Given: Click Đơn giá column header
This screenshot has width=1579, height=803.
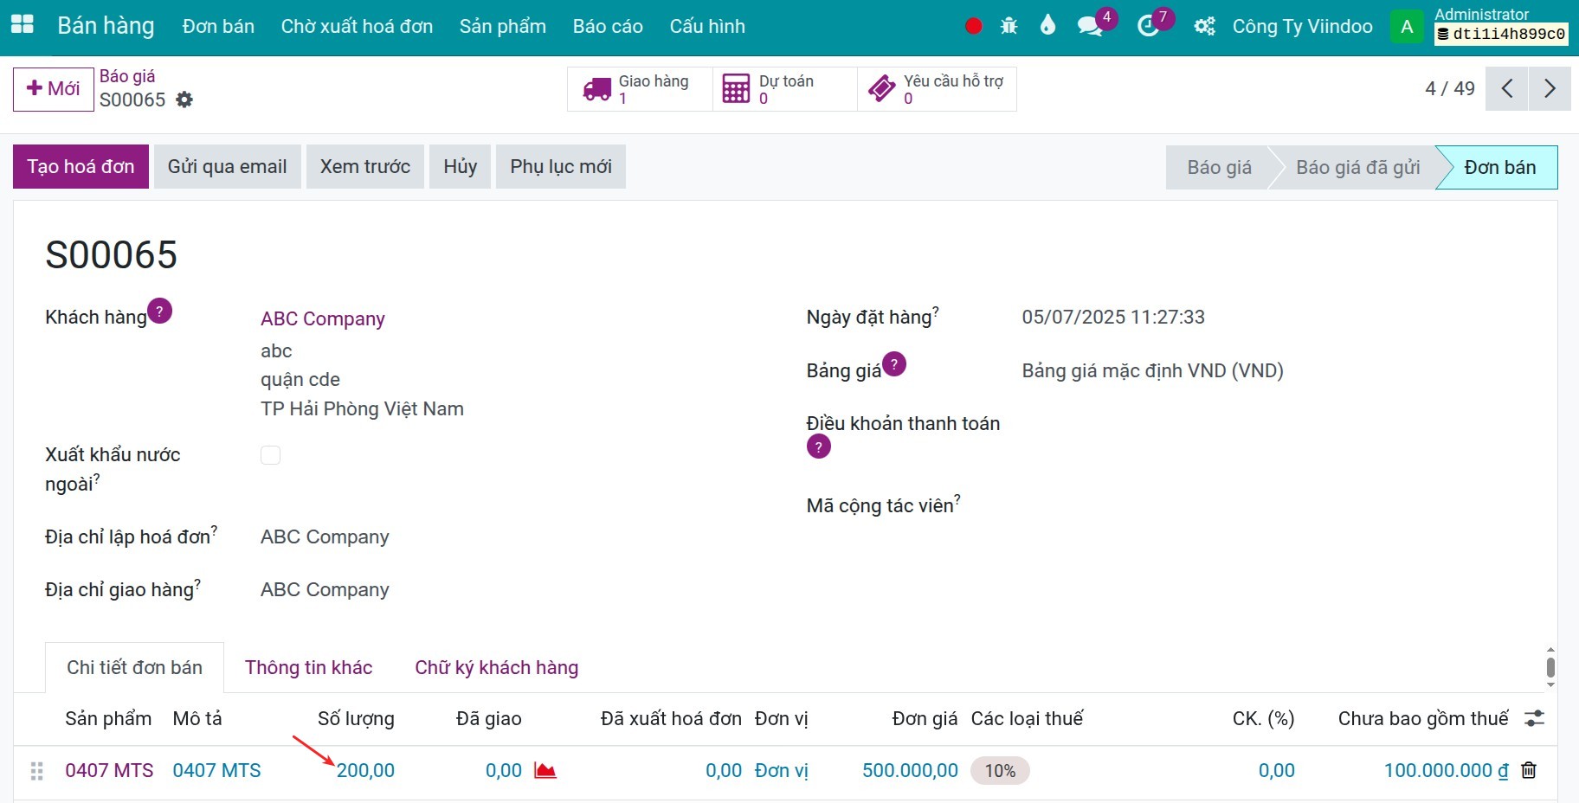Looking at the screenshot, I should click(x=925, y=718).
